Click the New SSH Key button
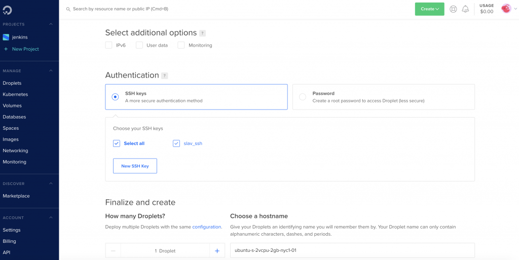This screenshot has height=260, width=519. click(x=135, y=166)
